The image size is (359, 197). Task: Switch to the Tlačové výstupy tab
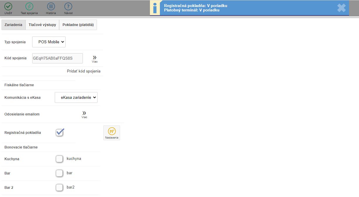coord(42,25)
